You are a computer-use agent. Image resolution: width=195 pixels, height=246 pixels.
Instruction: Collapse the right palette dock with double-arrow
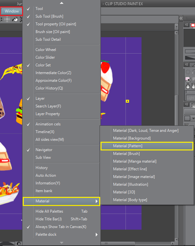click(181, 18)
